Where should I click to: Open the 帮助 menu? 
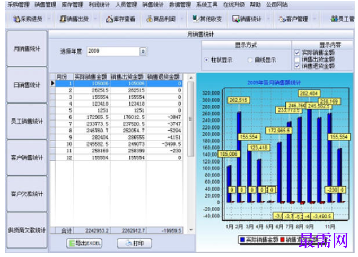pos(255,5)
